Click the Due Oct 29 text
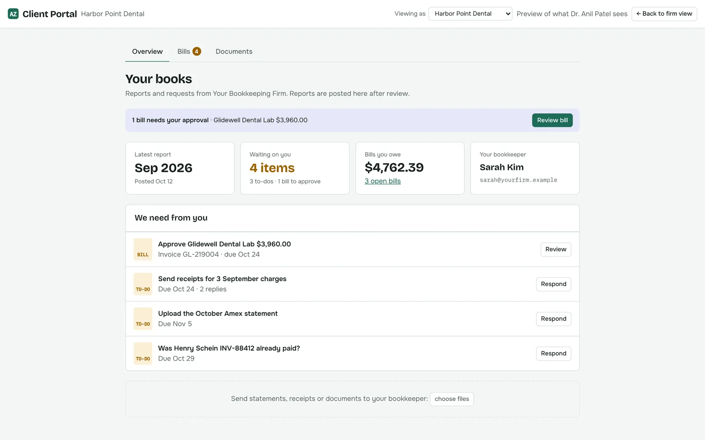 point(176,359)
